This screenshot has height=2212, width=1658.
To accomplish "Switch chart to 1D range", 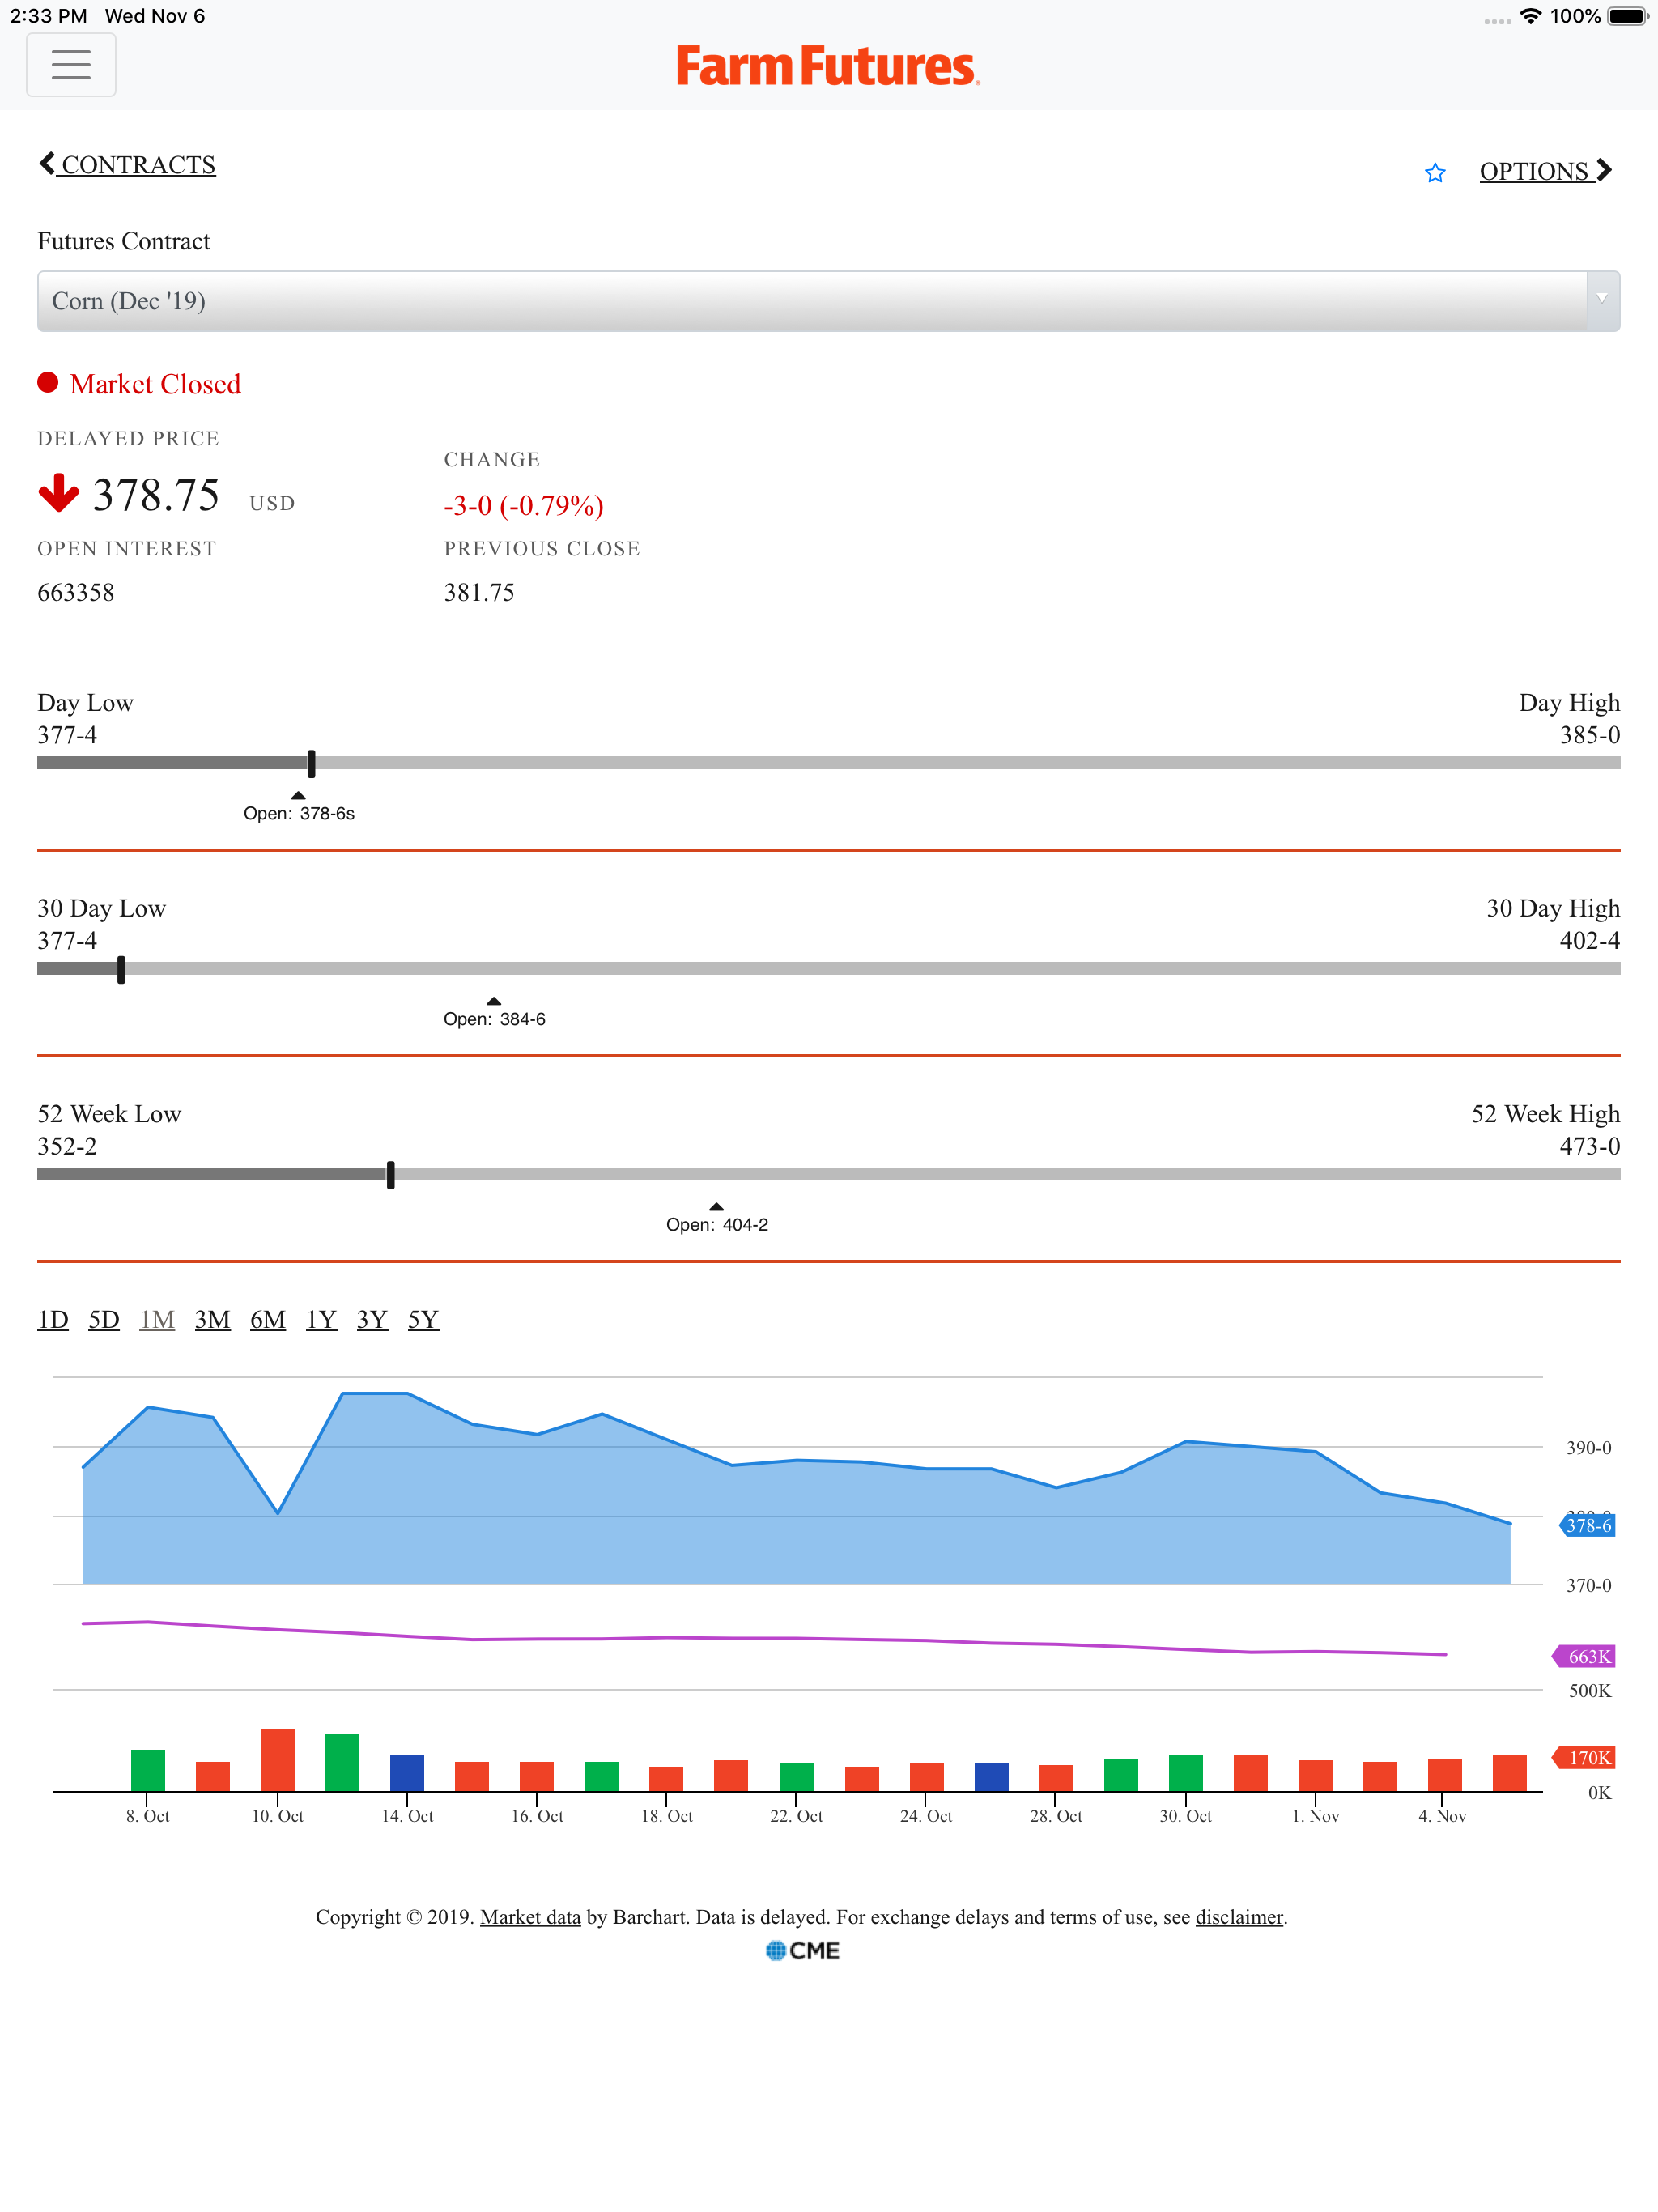I will tap(53, 1320).
